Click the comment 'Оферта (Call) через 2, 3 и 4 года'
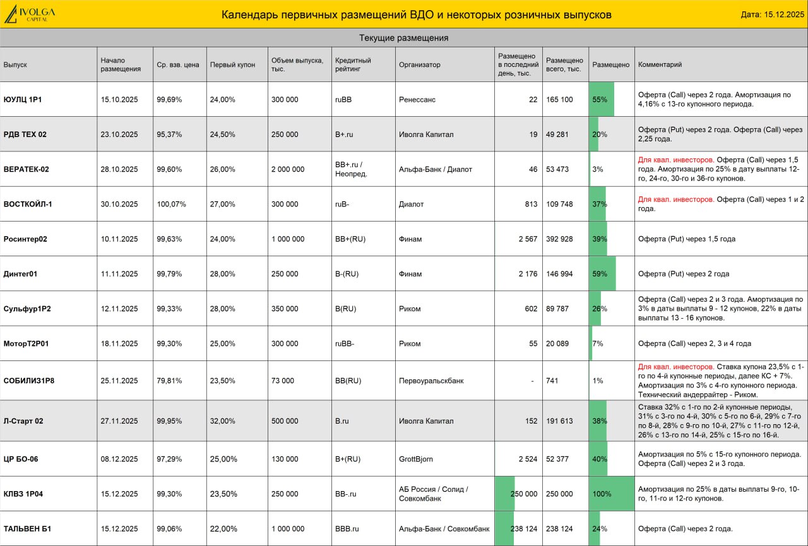Screen dimensions: 808x546 pos(694,343)
